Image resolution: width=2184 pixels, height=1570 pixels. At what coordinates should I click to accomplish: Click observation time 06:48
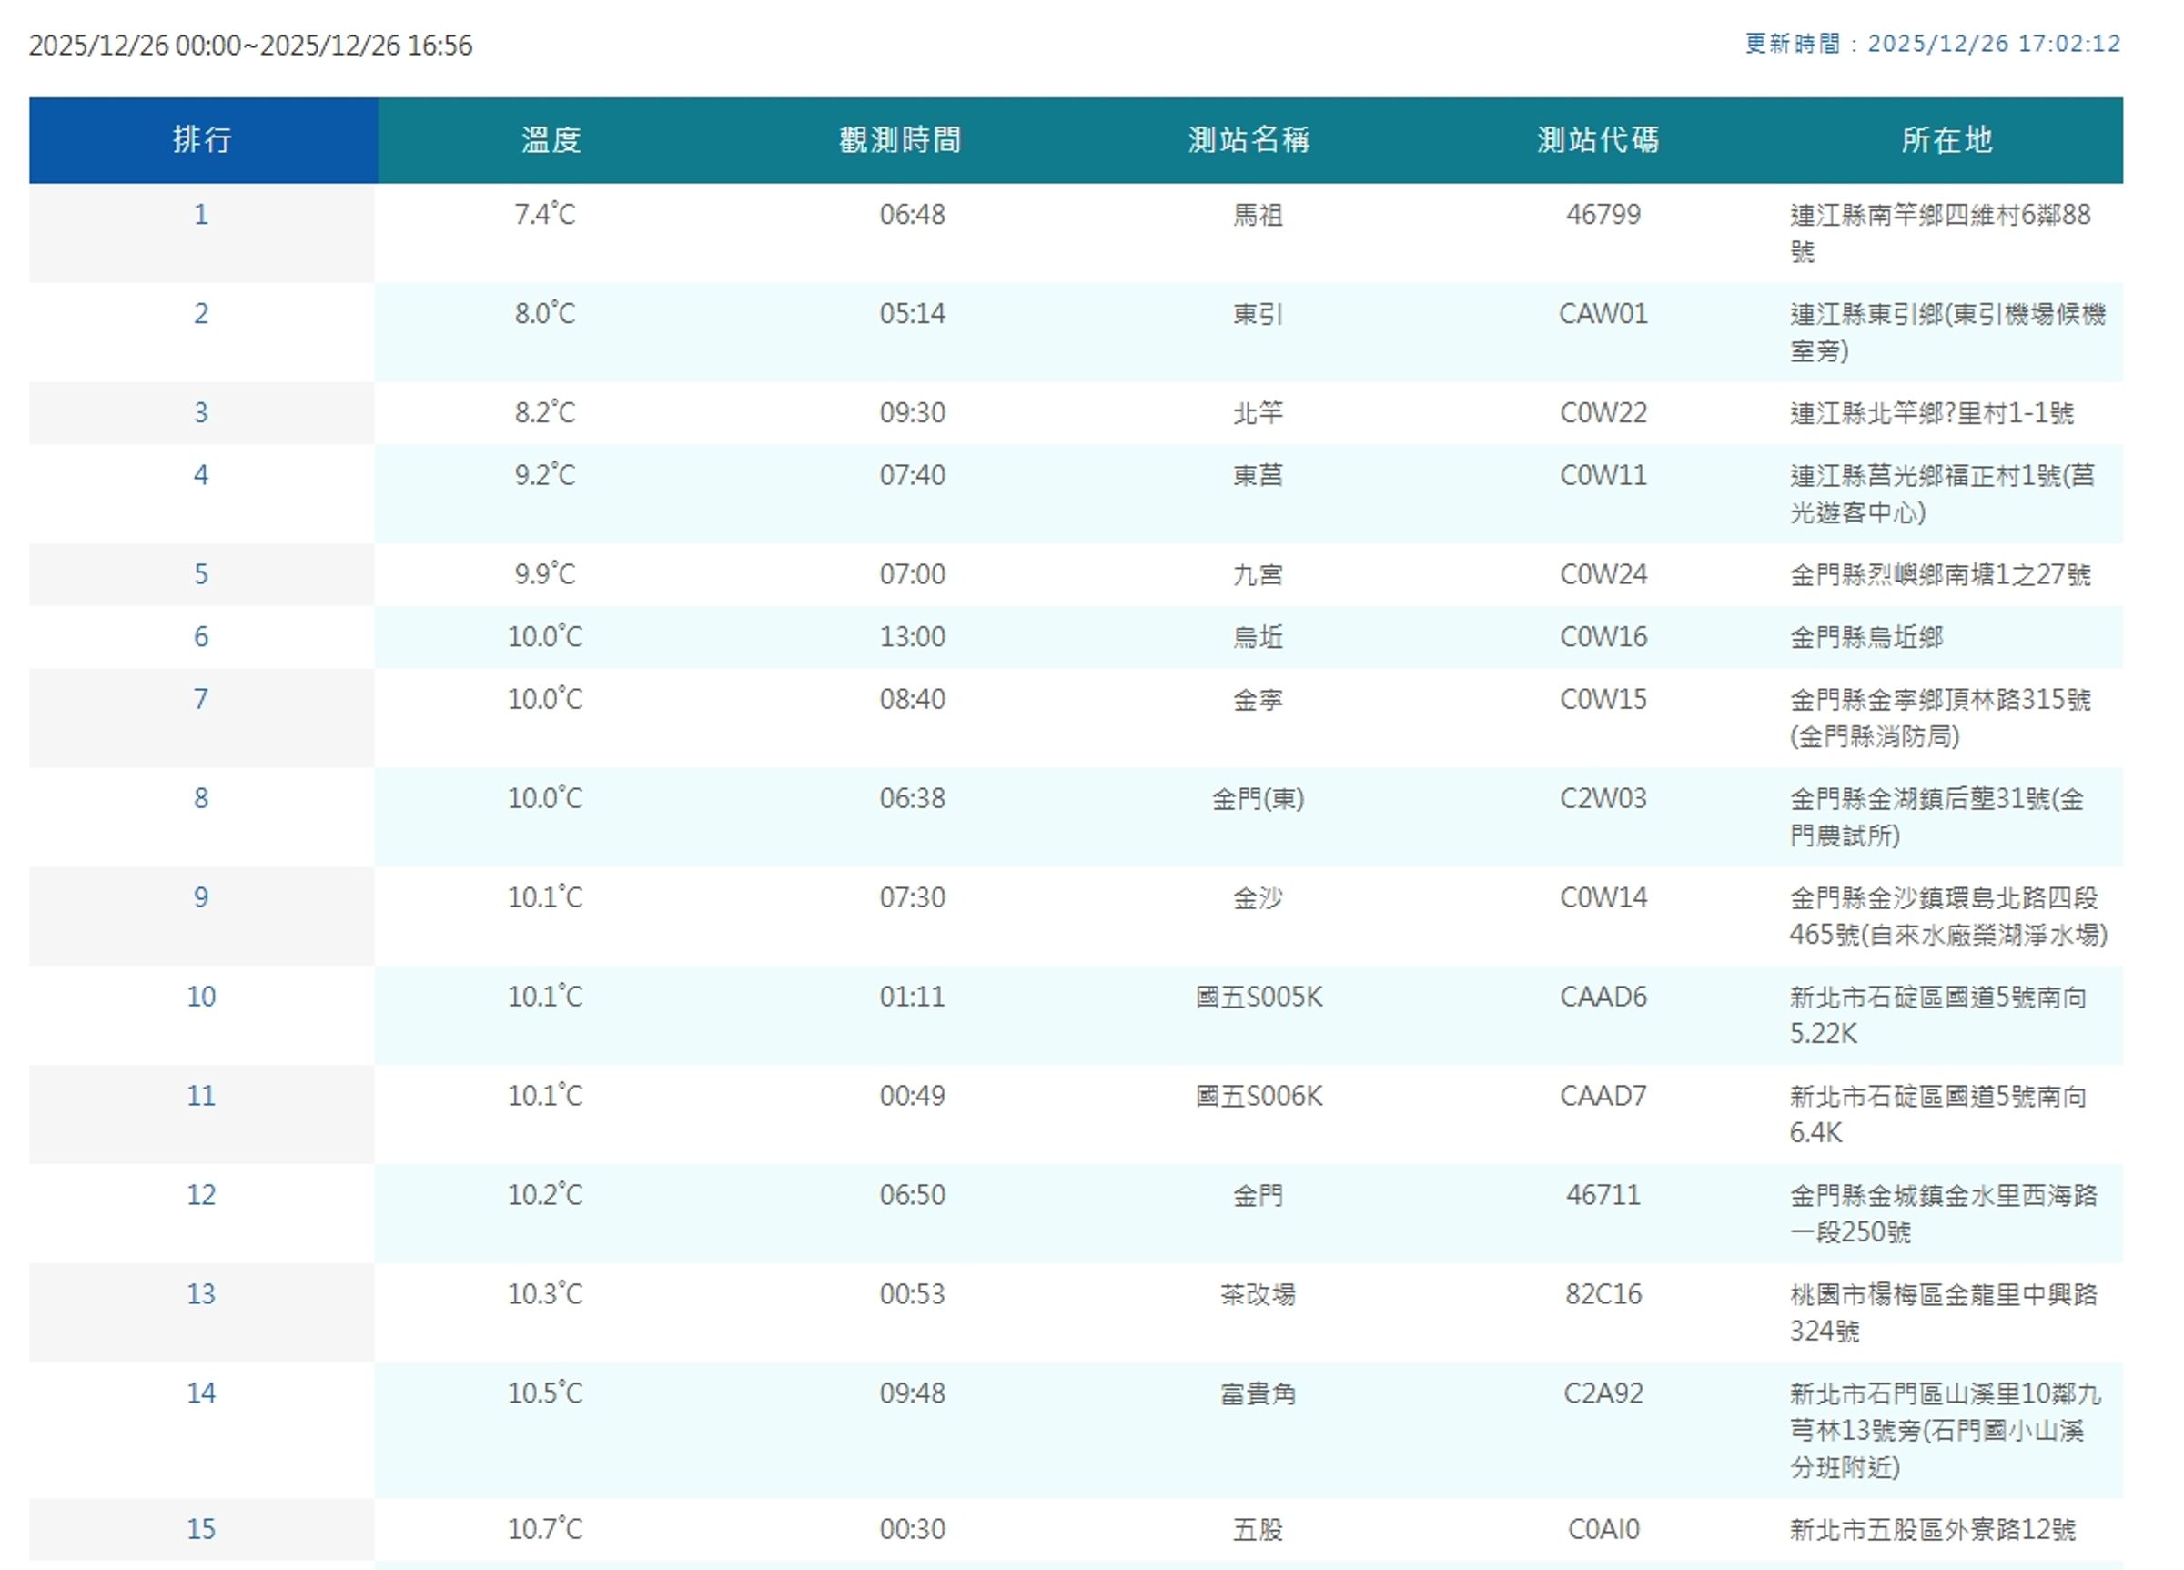912,214
